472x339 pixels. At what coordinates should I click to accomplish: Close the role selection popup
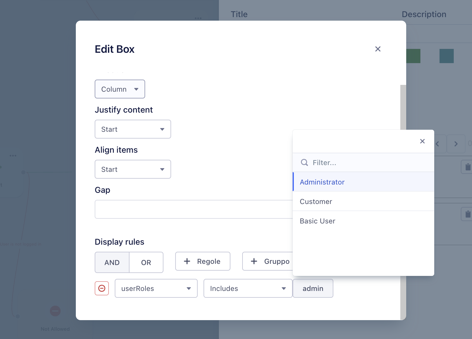coord(422,141)
